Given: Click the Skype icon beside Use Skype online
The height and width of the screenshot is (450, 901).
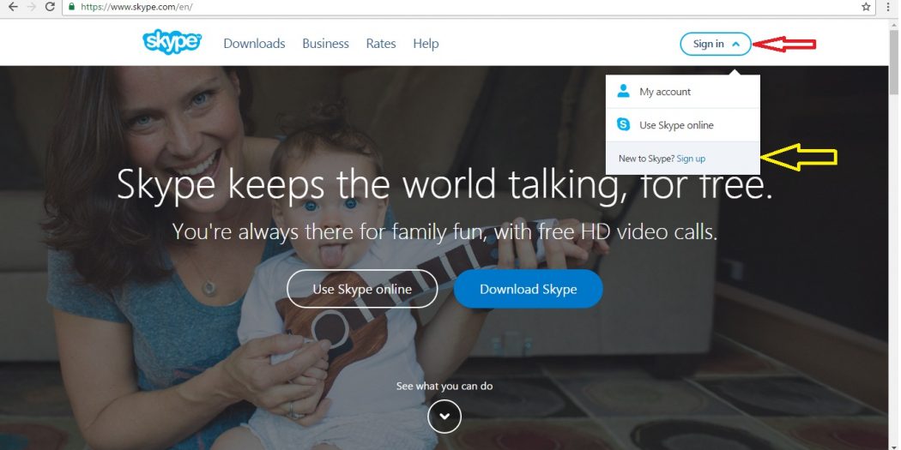Looking at the screenshot, I should [x=624, y=124].
